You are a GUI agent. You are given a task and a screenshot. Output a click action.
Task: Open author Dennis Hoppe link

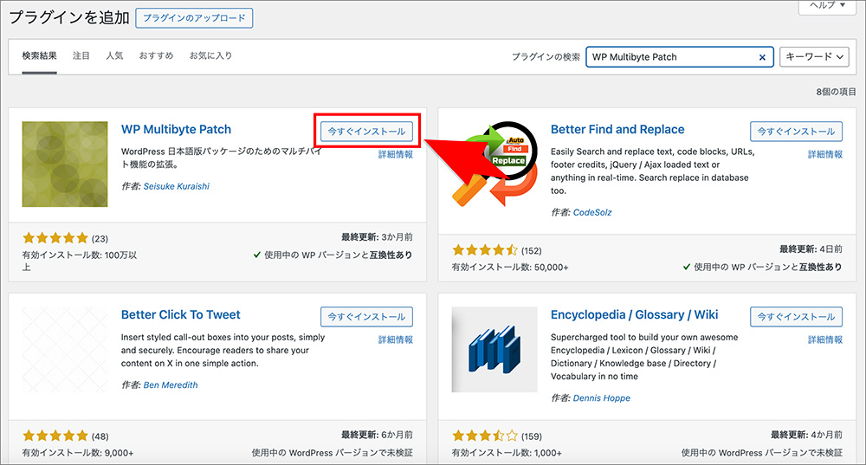(x=602, y=398)
